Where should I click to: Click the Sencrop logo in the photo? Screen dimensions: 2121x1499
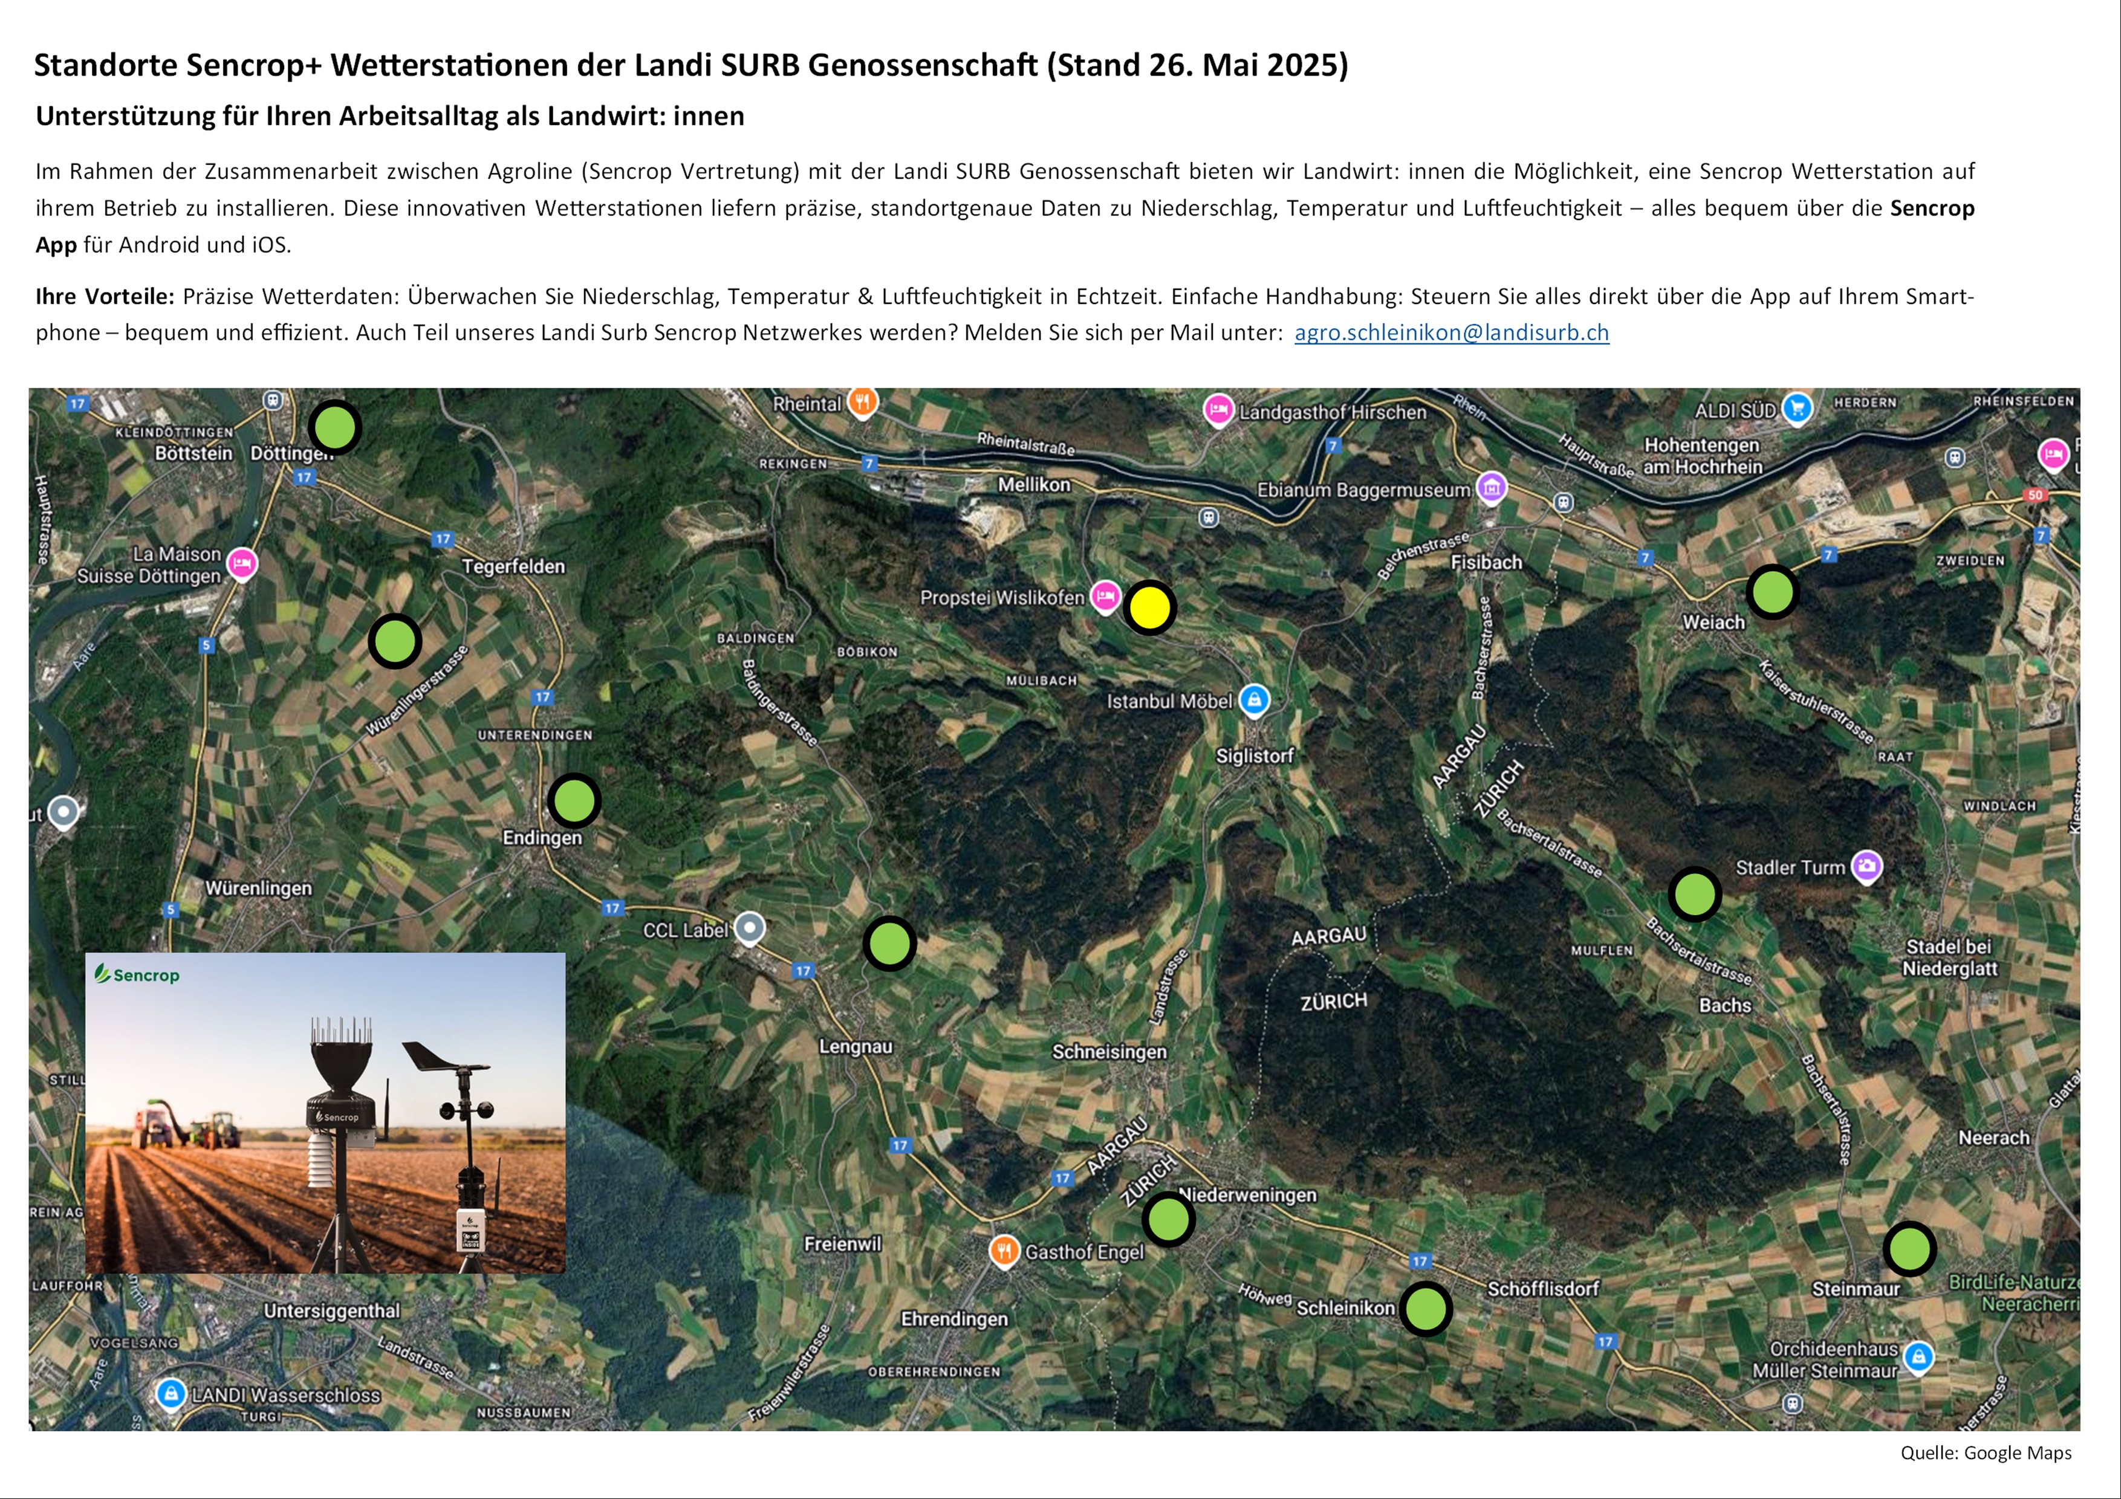point(137,974)
